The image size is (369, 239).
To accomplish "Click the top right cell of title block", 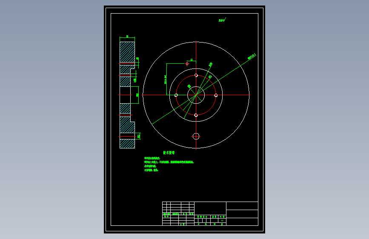I will [x=242, y=206].
